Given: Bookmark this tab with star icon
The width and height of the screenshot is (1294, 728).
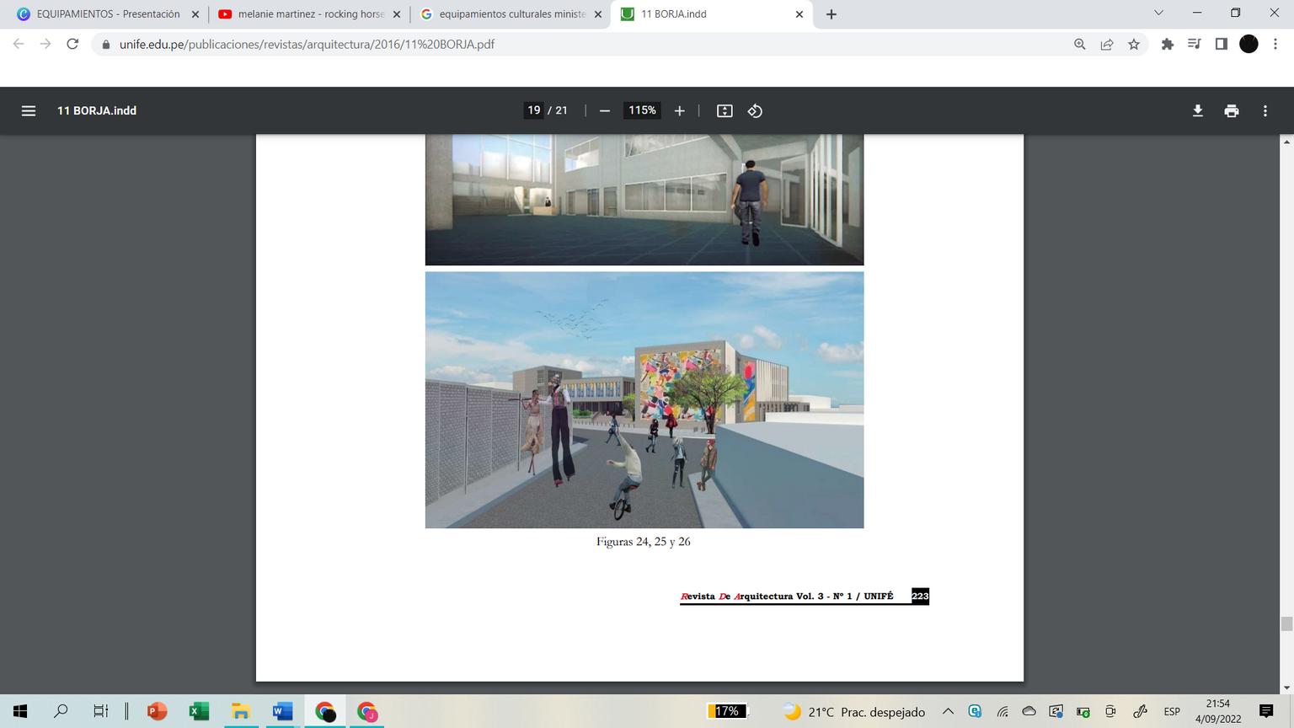Looking at the screenshot, I should pos(1134,44).
